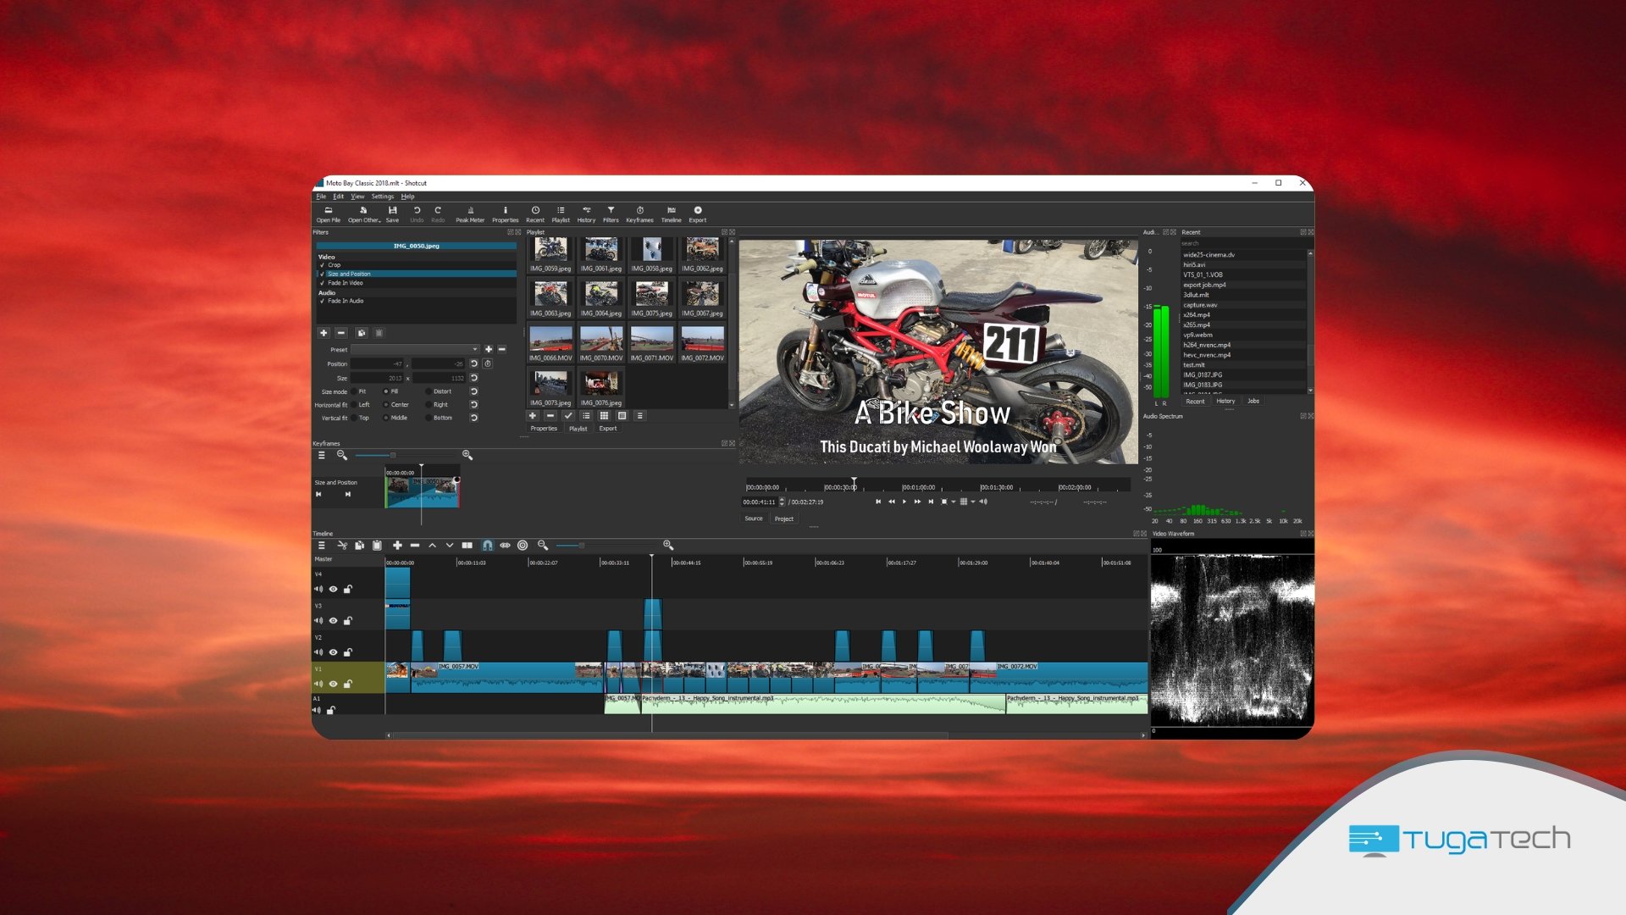Split at playhead in timeline toolbar
Screen dimensions: 1626x915
(467, 546)
